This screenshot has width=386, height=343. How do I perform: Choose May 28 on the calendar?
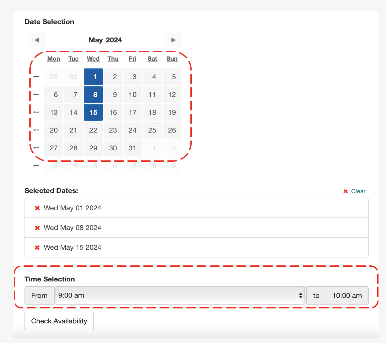pyautogui.click(x=74, y=148)
